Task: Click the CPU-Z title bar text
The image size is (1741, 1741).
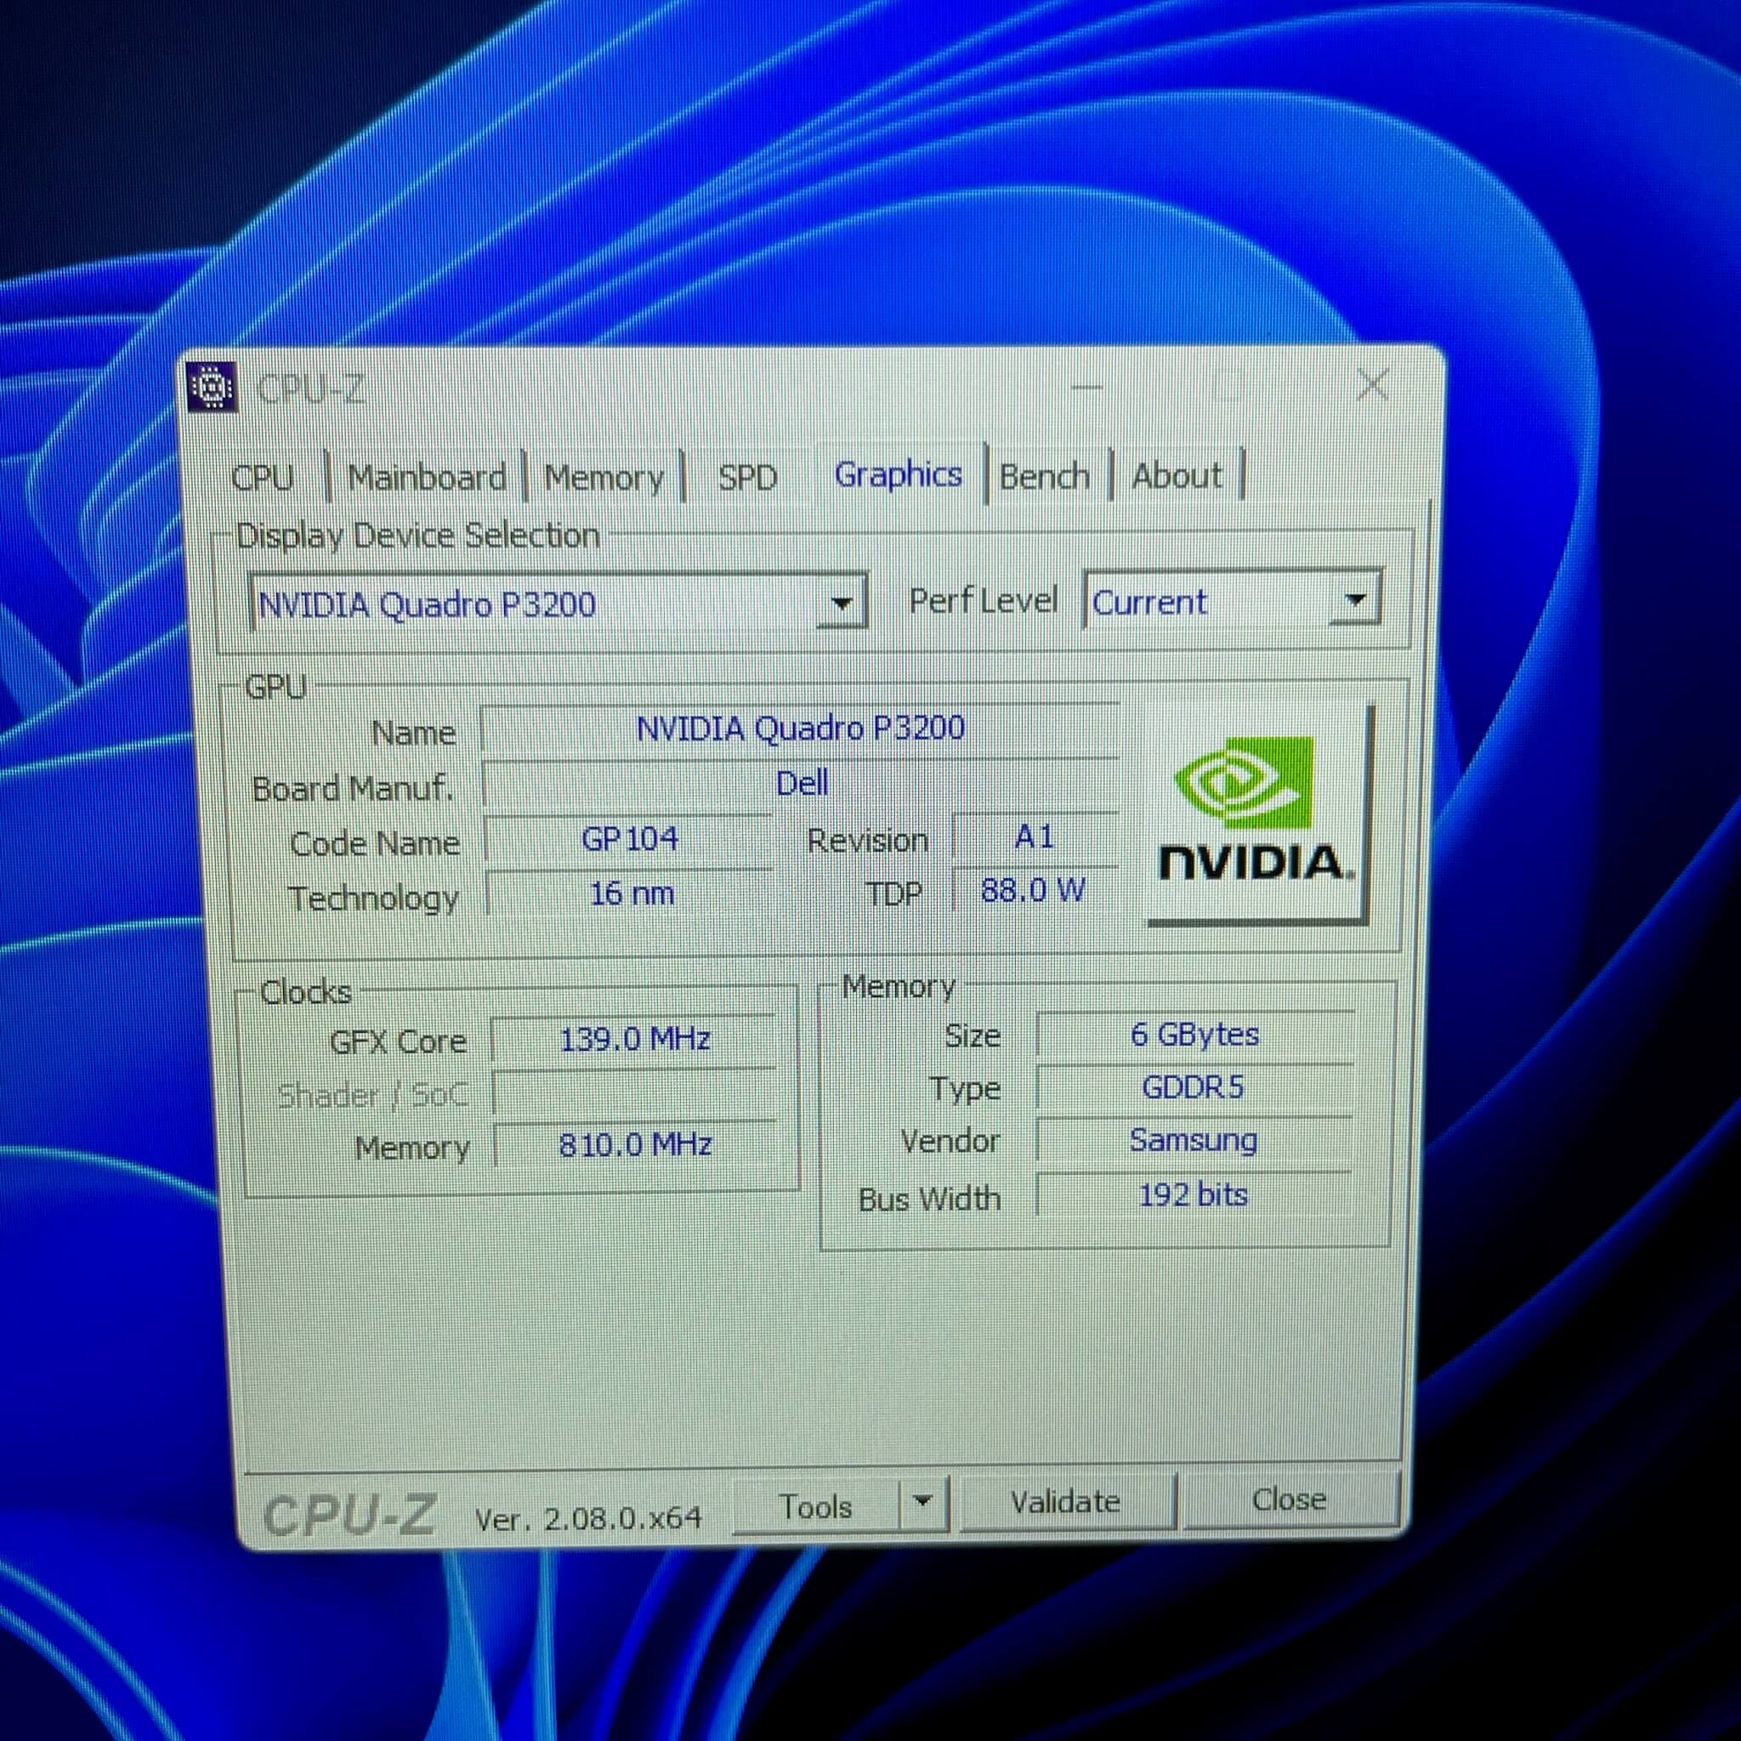Action: coord(311,389)
